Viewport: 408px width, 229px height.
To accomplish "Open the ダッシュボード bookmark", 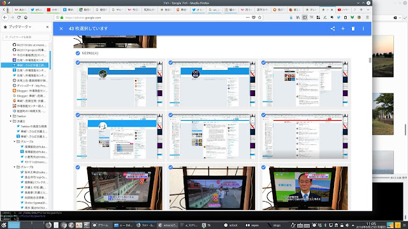I will 29,86.
